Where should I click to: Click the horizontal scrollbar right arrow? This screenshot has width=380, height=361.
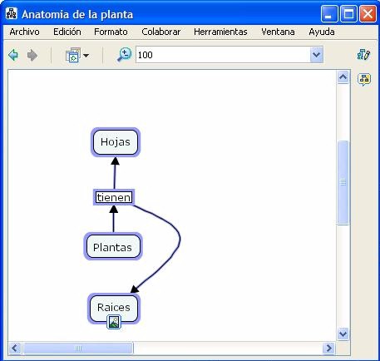pyautogui.click(x=329, y=348)
